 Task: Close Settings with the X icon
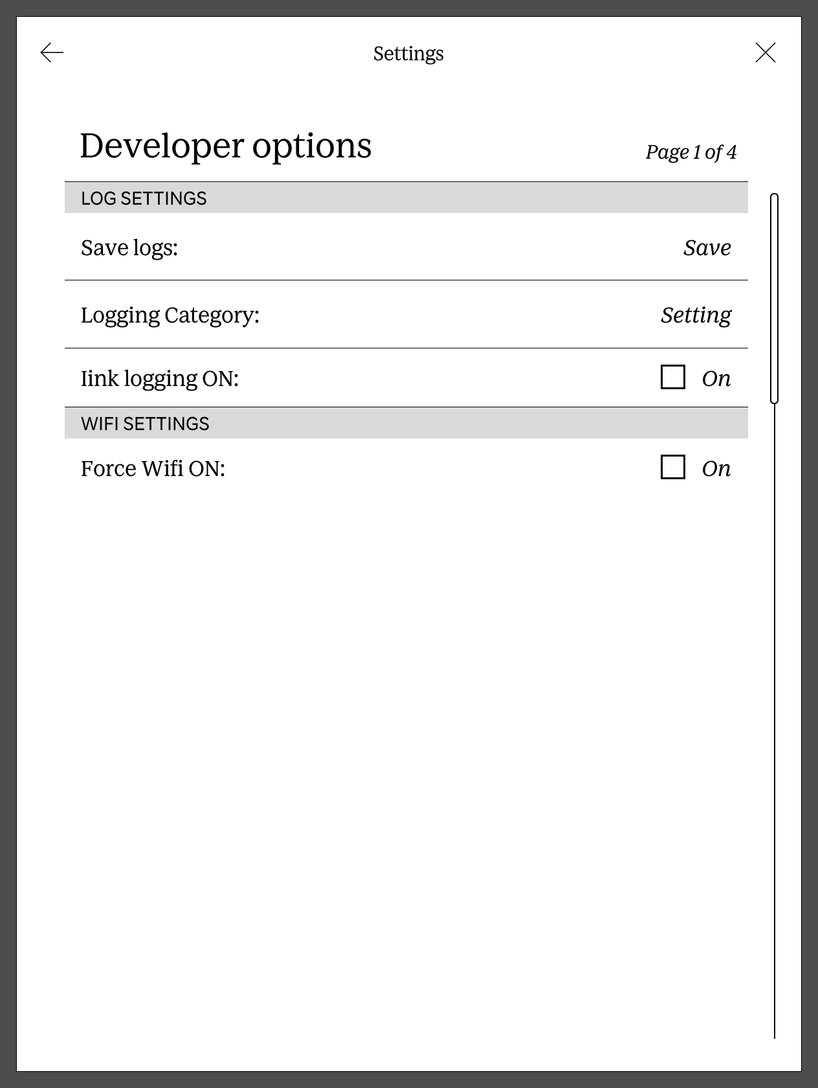click(x=766, y=52)
